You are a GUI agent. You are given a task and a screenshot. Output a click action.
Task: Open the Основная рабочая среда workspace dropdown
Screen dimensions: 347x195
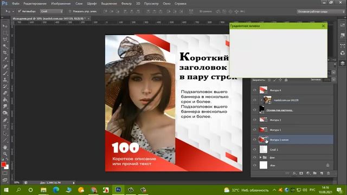pyautogui.click(x=320, y=11)
